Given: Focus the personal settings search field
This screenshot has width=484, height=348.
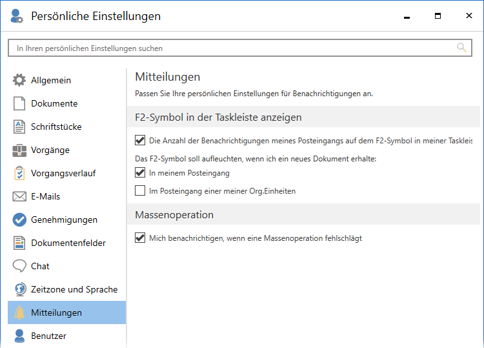Looking at the screenshot, I should (x=232, y=48).
